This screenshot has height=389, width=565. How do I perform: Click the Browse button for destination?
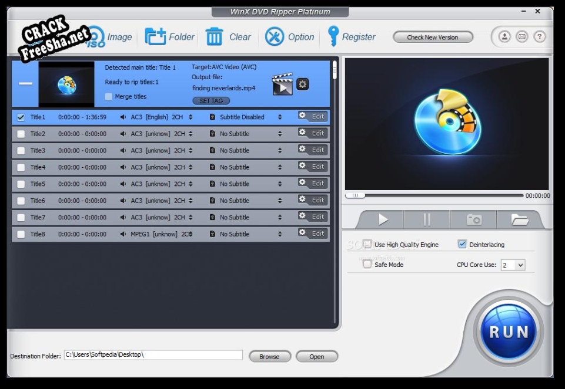tap(269, 356)
